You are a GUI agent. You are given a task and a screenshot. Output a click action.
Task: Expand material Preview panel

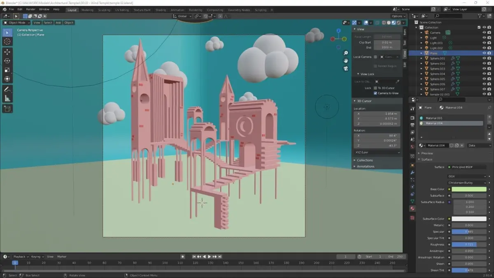tap(426, 153)
